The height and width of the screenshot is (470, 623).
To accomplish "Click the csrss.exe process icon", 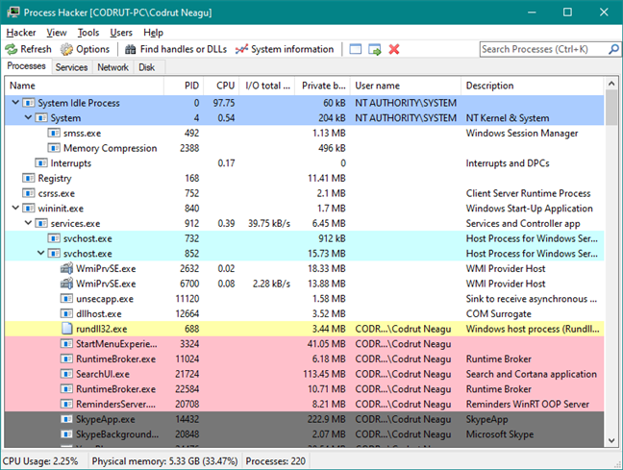I will point(28,193).
